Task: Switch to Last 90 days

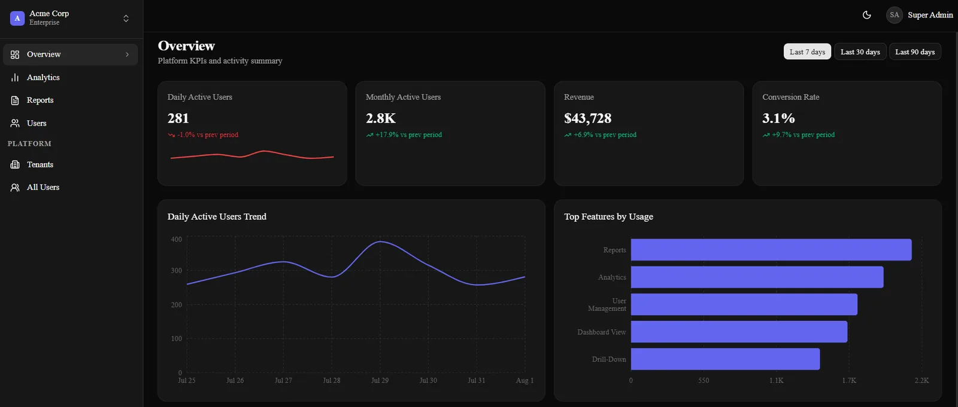Action: [915, 52]
